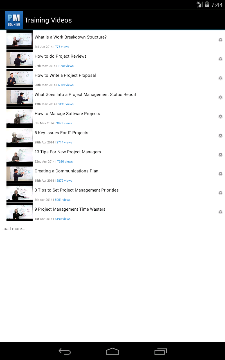Open options arrow for How to Write a Project Proposal

click(220, 78)
